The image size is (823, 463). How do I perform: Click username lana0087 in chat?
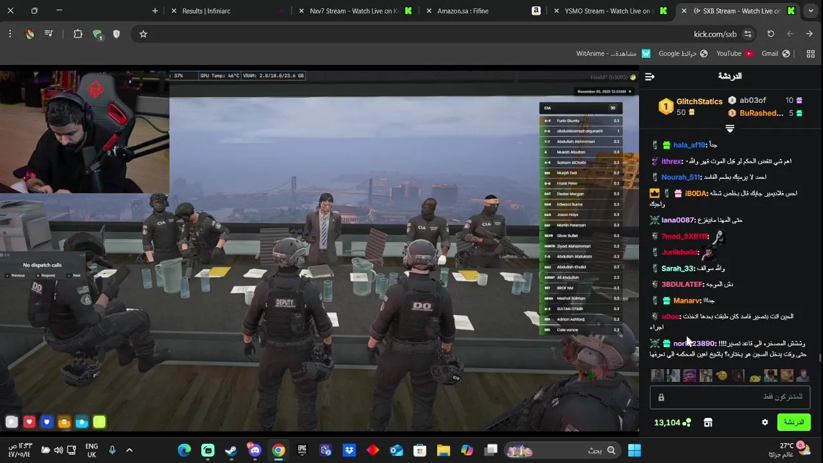click(x=678, y=220)
